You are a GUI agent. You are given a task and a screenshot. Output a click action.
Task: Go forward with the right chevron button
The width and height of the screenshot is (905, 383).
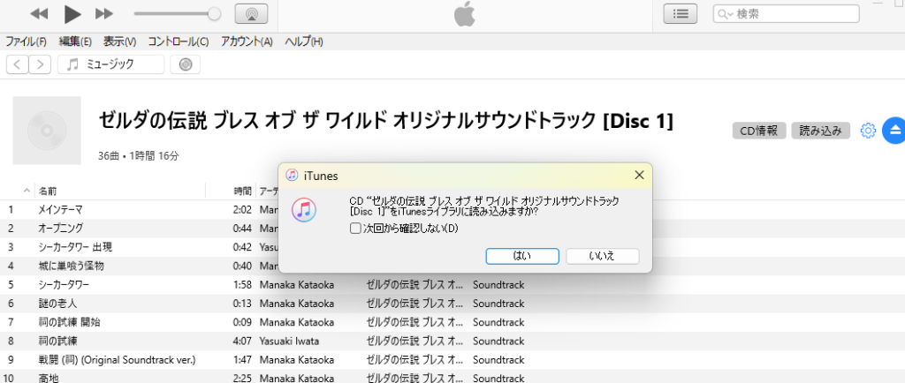(40, 64)
